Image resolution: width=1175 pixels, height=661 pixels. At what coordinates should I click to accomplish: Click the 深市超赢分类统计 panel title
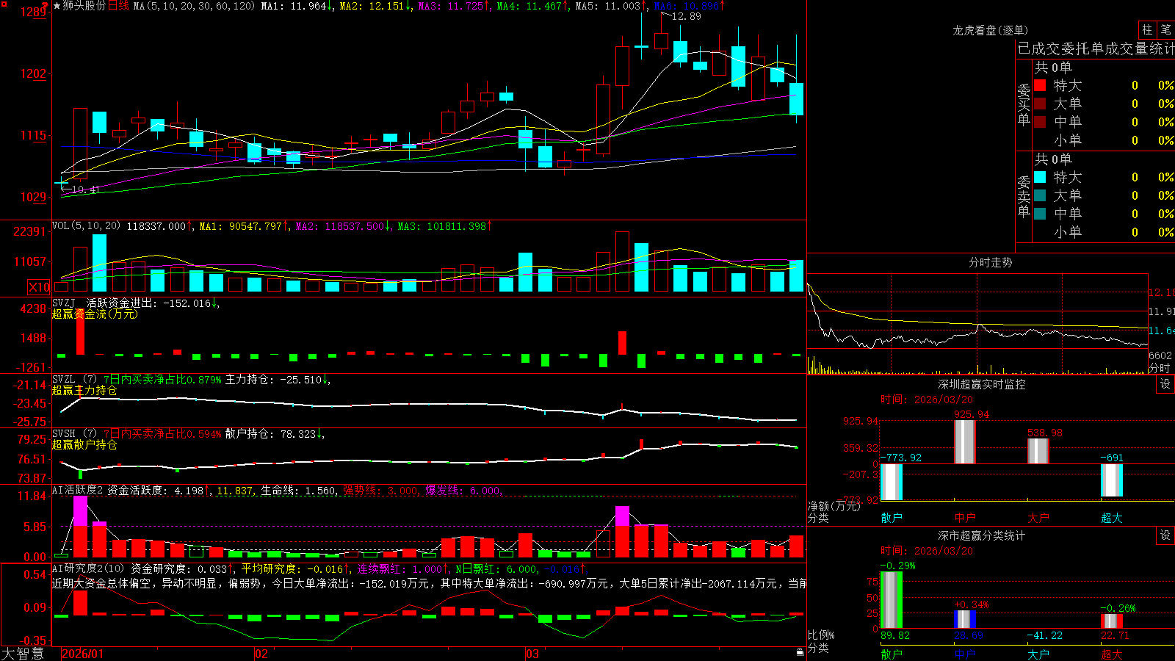coord(982,535)
